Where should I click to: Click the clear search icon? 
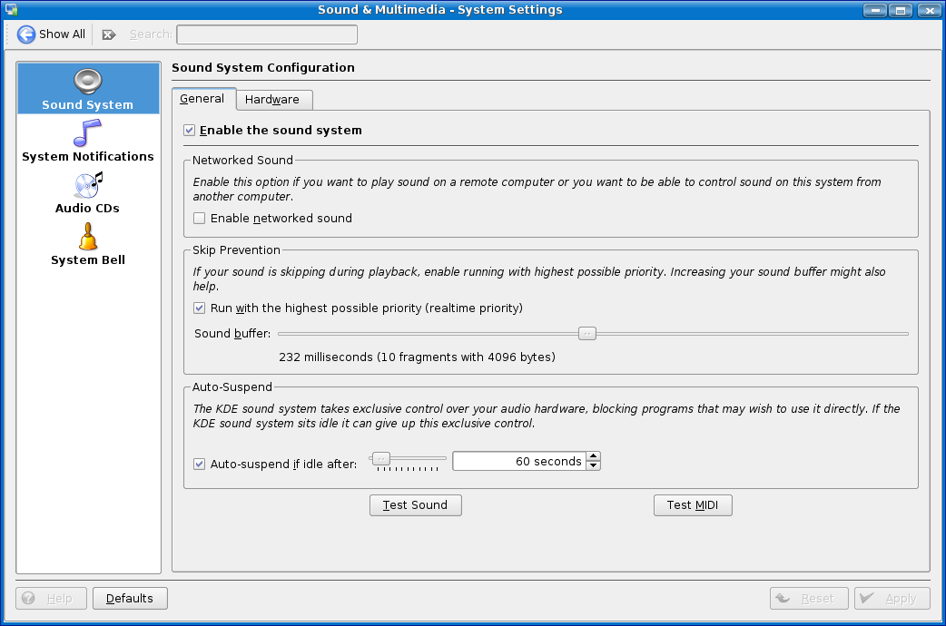(x=109, y=34)
